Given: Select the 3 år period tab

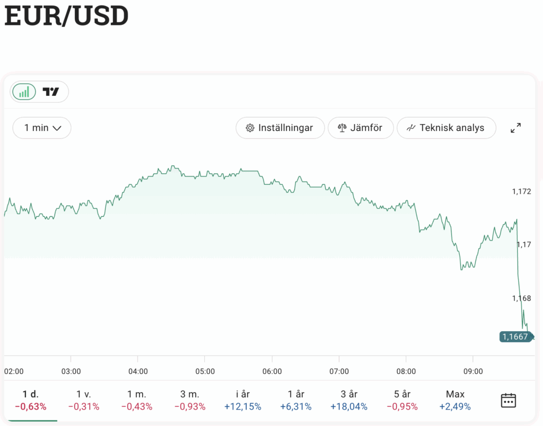Looking at the screenshot, I should pos(349,400).
